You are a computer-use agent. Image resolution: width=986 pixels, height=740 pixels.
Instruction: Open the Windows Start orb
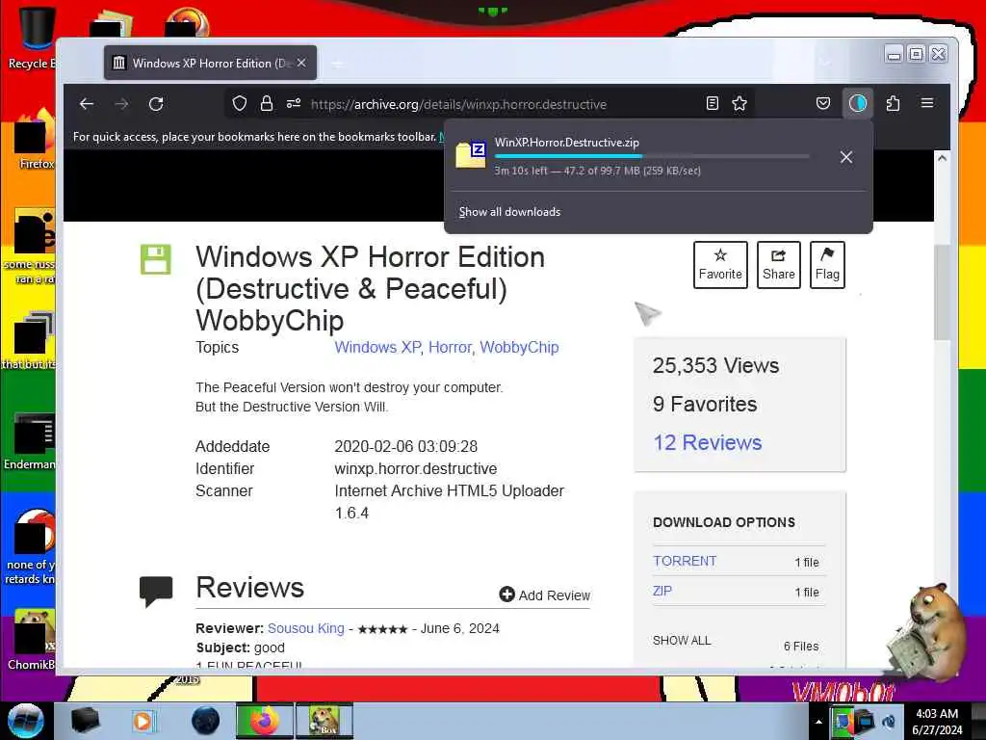pos(25,721)
